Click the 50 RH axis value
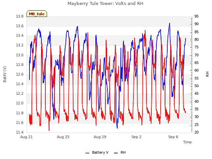The width and height of the screenshot is (212, 159). [x=196, y=86]
